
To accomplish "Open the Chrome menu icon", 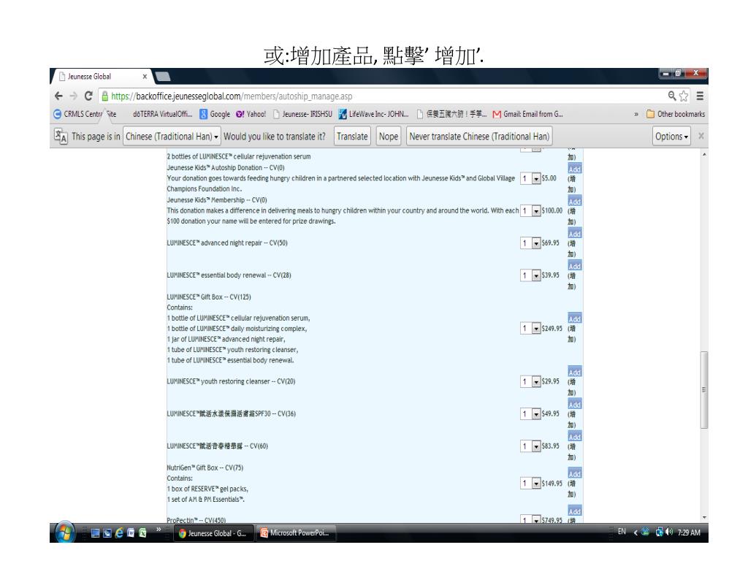I will tap(700, 96).
